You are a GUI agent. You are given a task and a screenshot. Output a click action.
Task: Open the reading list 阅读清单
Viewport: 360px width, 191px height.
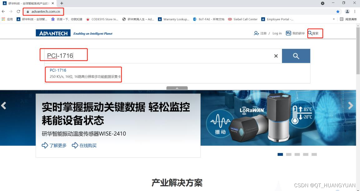click(x=348, y=19)
